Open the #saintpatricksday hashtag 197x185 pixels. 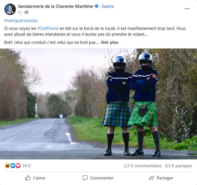[x=21, y=21]
